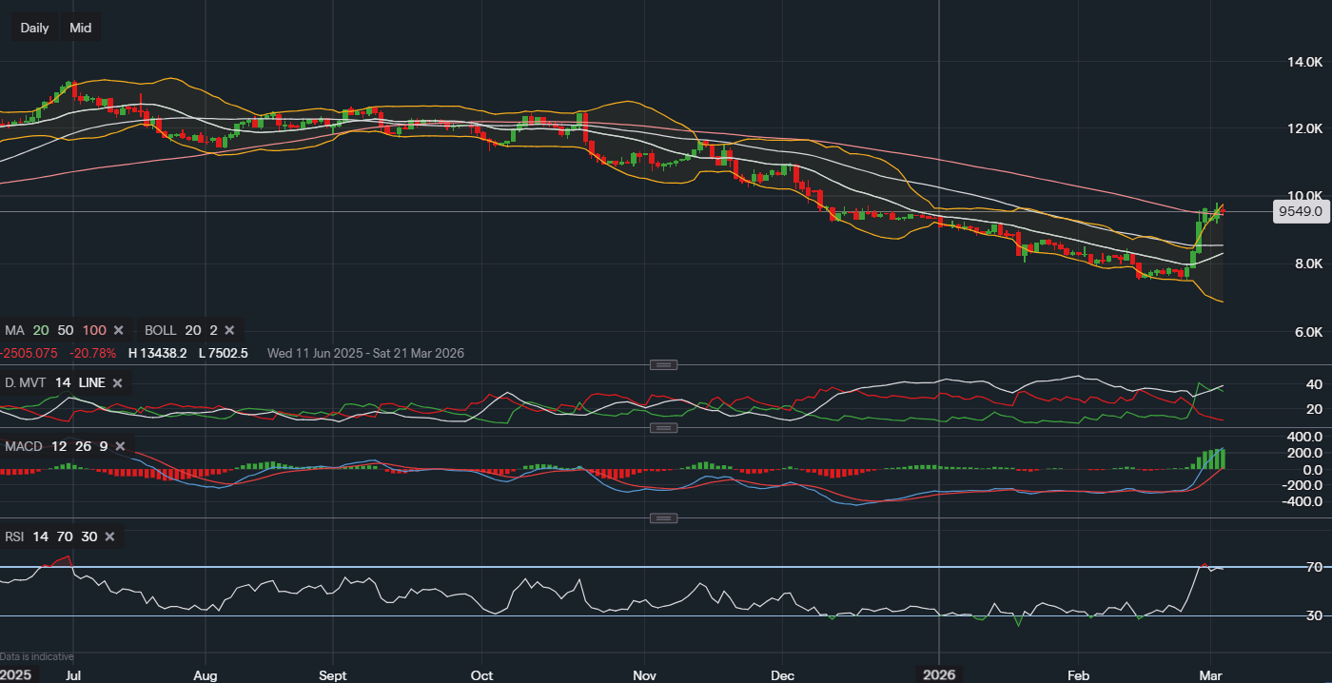Image resolution: width=1332 pixels, height=683 pixels.
Task: Click the 2026 year marker on the time axis
Action: [x=939, y=673]
